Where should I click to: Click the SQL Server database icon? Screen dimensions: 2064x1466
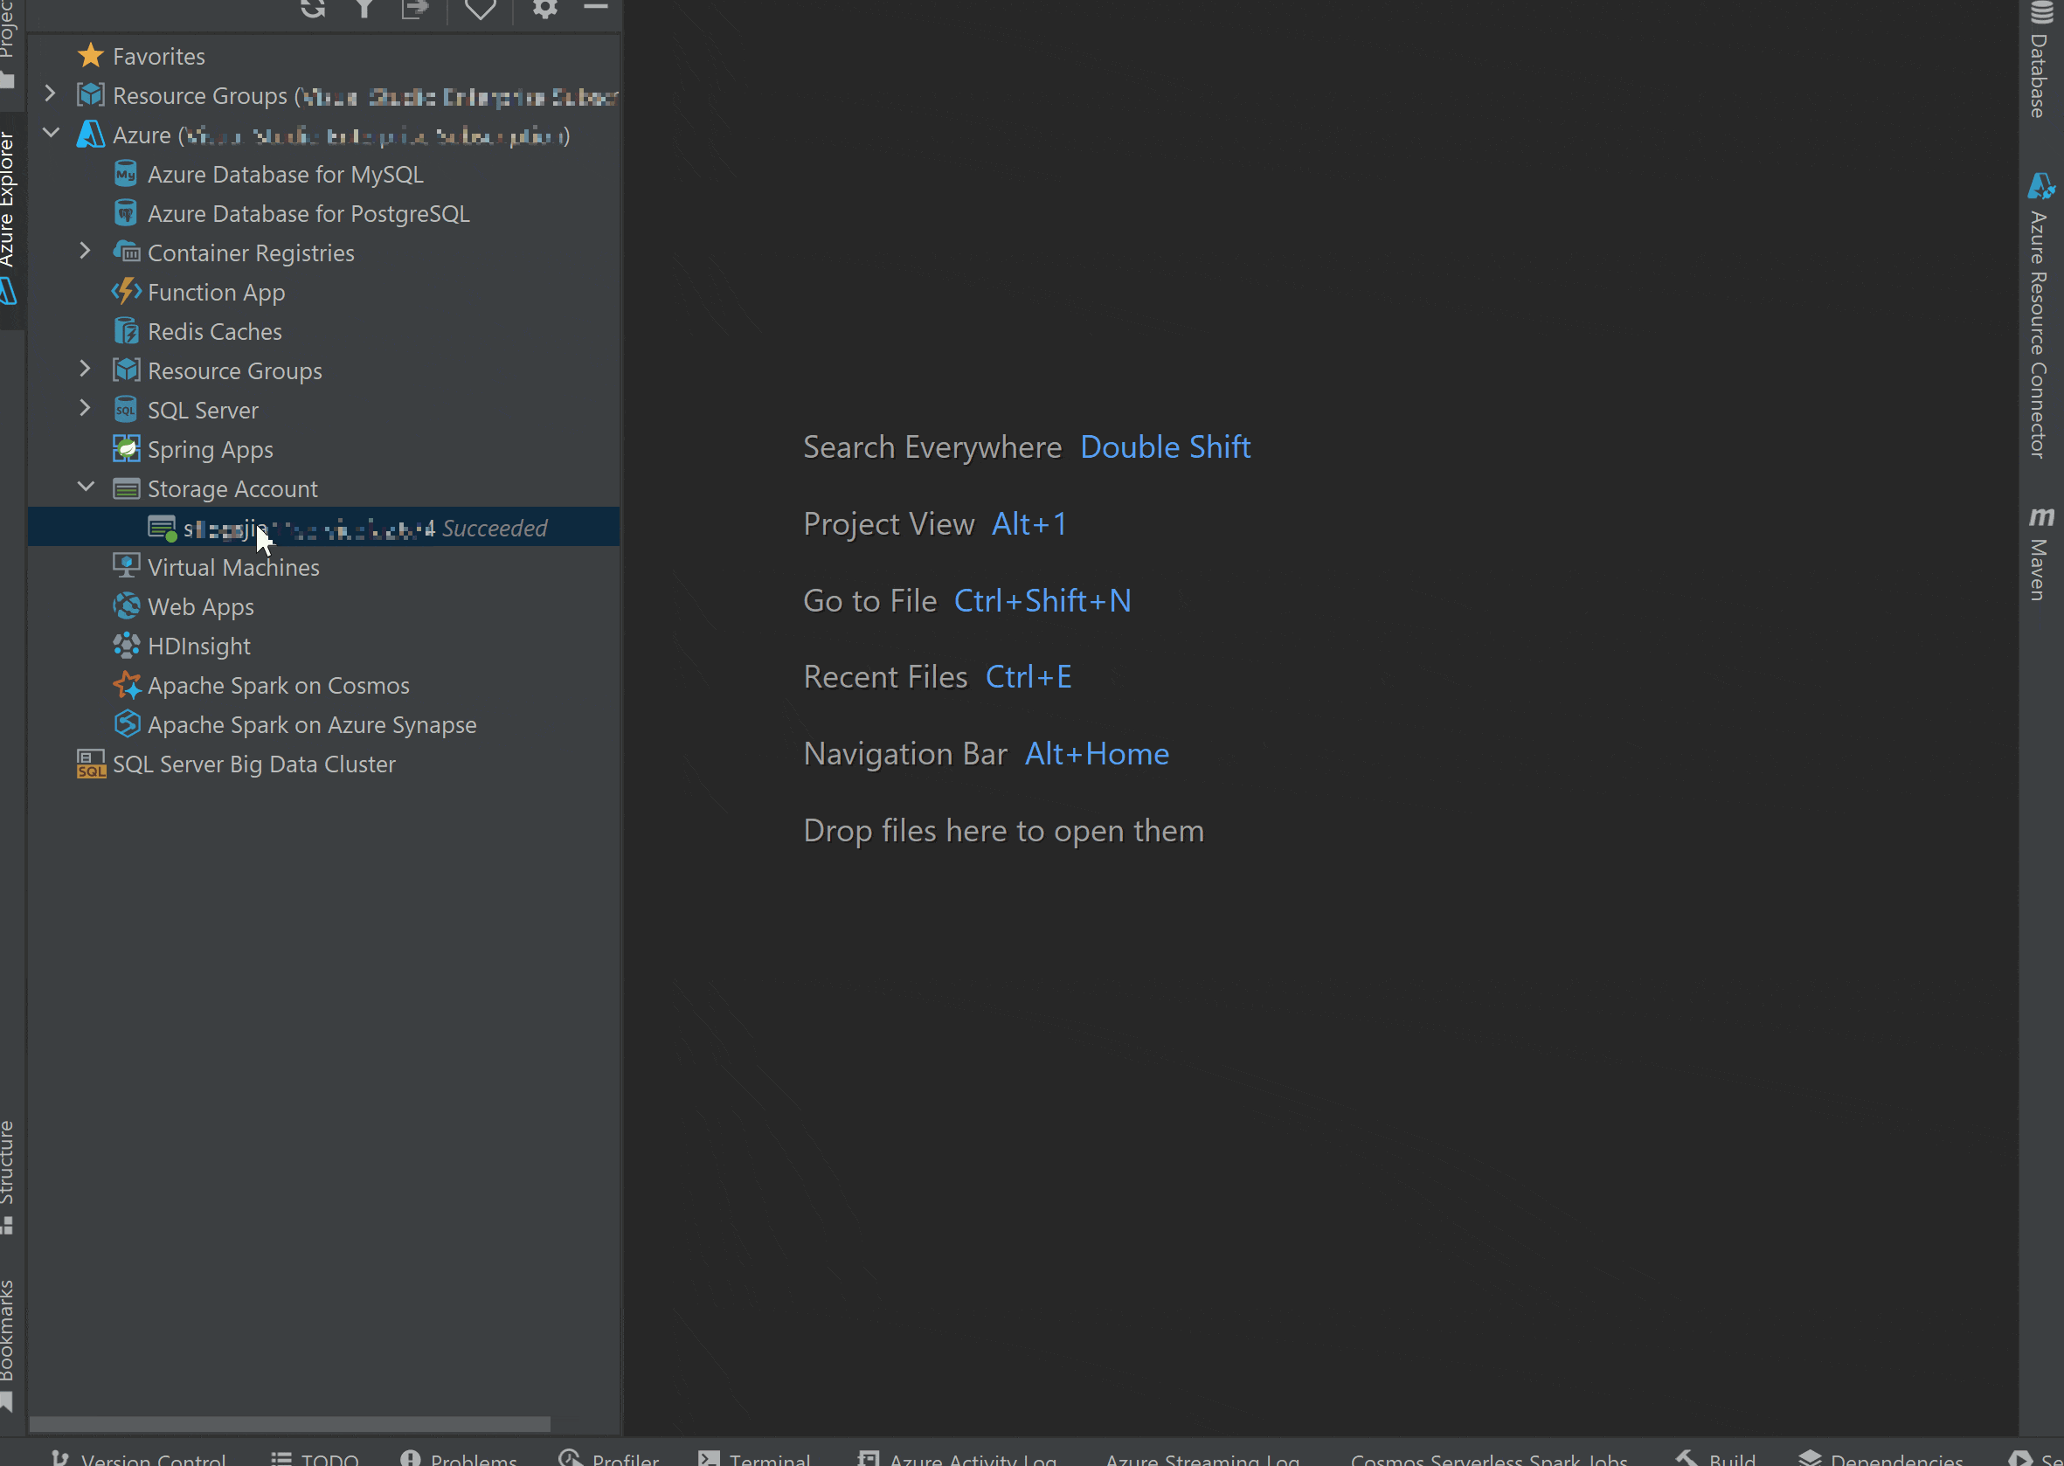[x=126, y=410]
